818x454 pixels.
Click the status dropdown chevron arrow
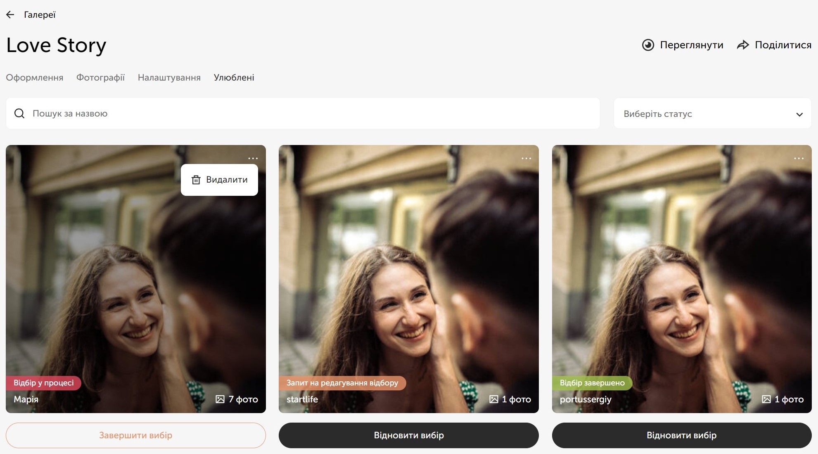pyautogui.click(x=799, y=114)
